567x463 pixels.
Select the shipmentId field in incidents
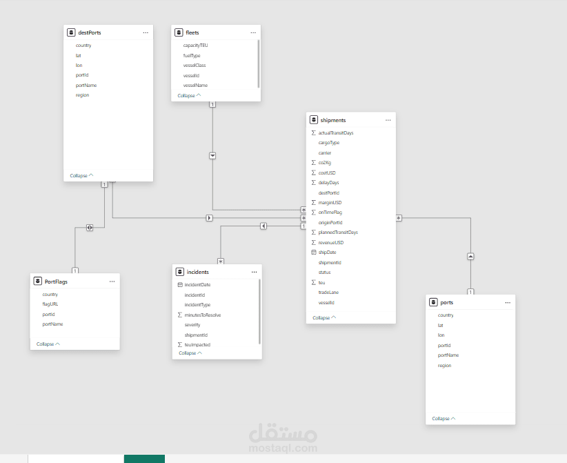[196, 335]
